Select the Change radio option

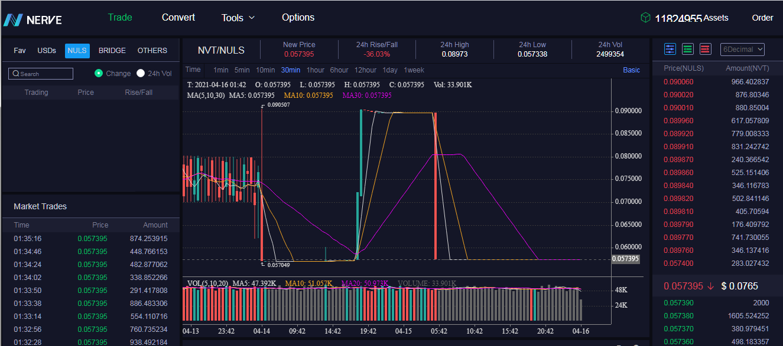pos(99,73)
